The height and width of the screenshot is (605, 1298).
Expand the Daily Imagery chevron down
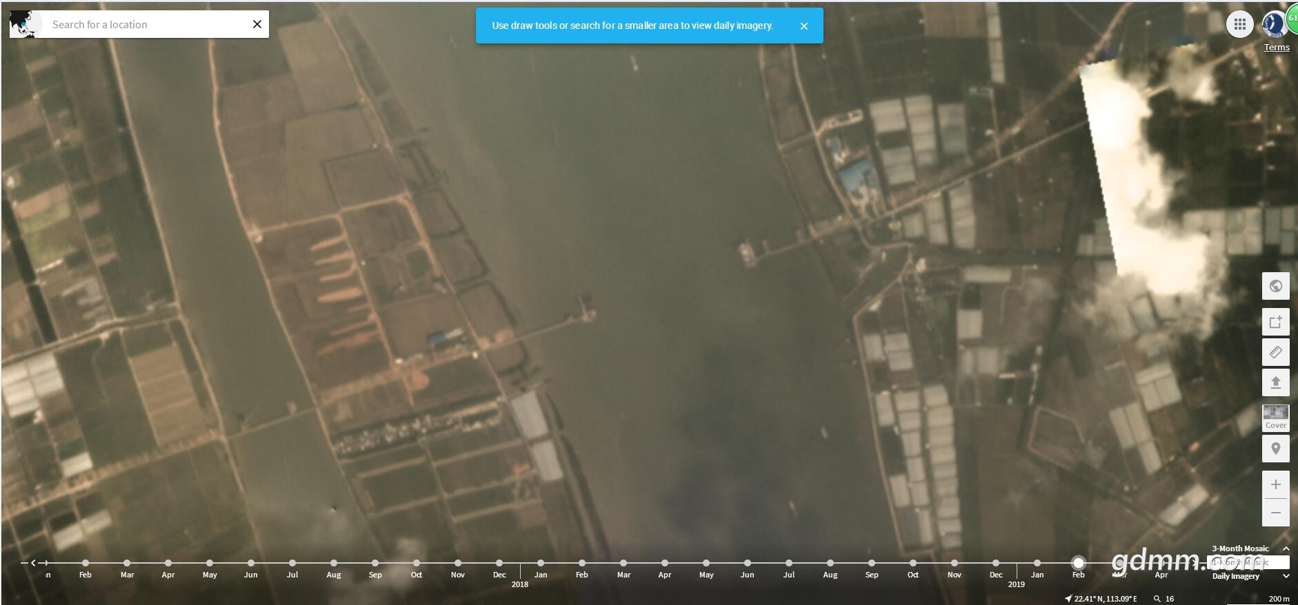(x=1286, y=576)
